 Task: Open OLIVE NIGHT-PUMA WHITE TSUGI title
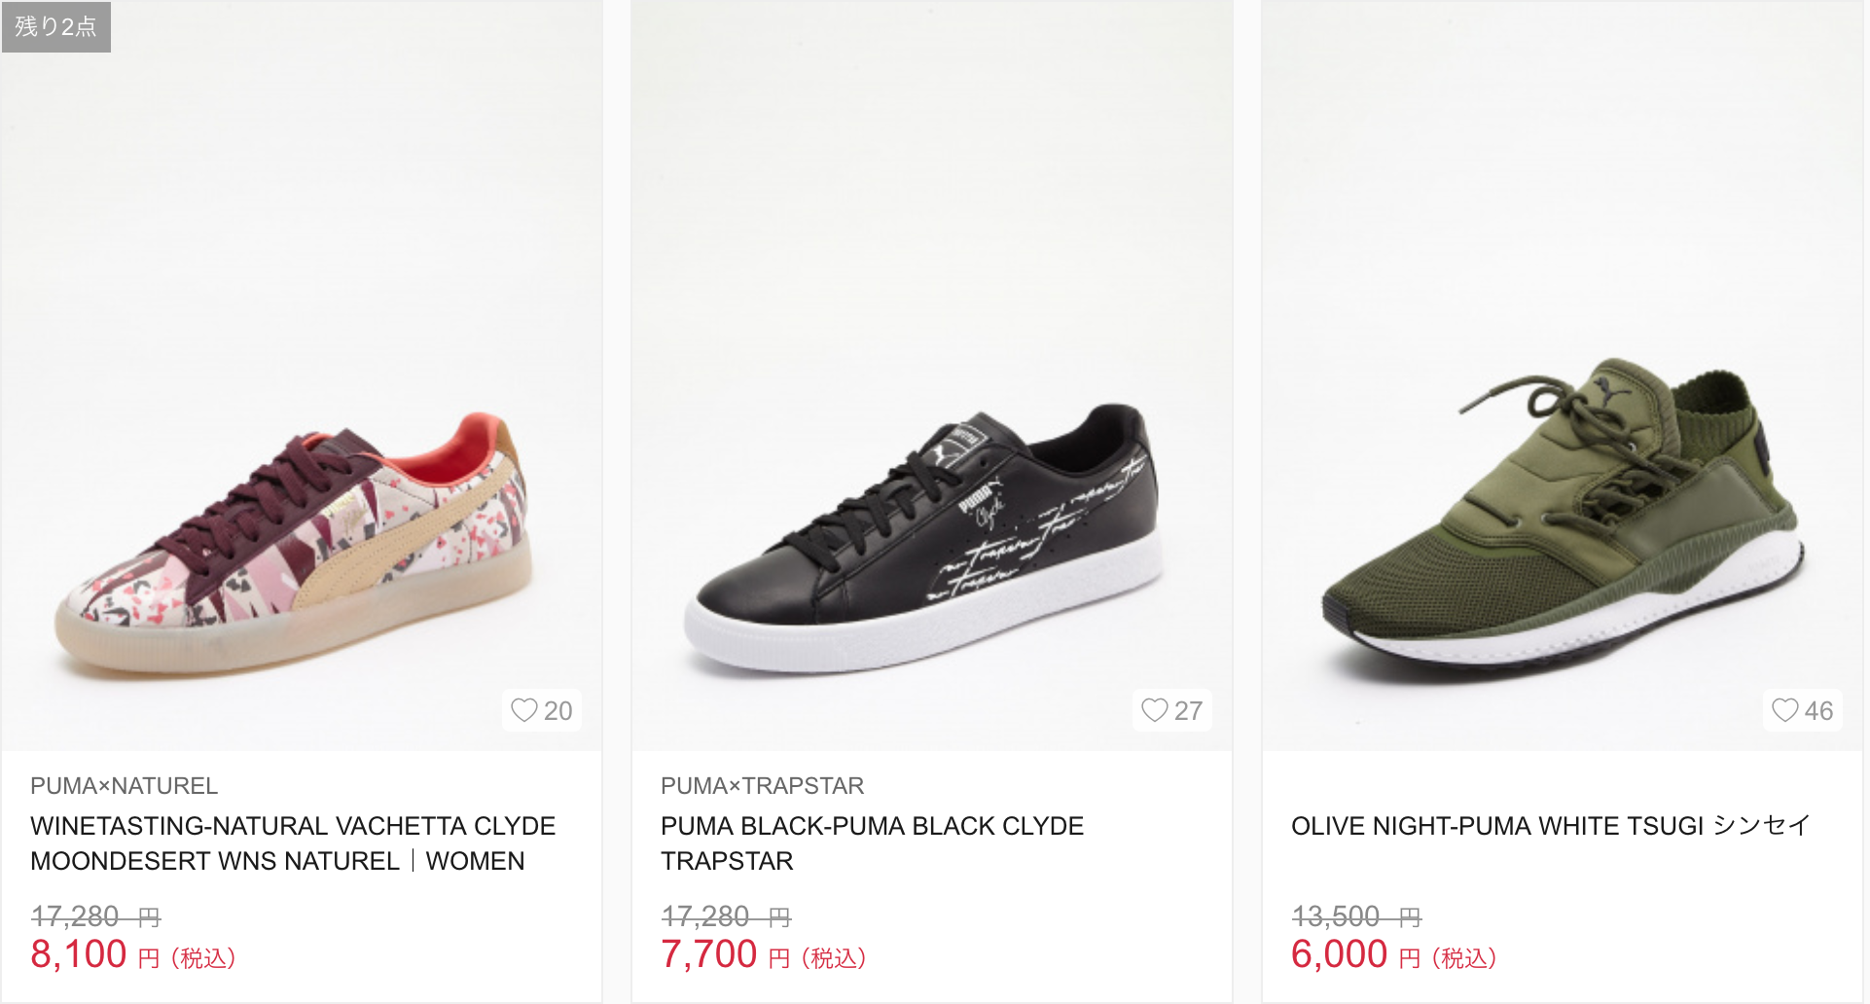point(1550,826)
